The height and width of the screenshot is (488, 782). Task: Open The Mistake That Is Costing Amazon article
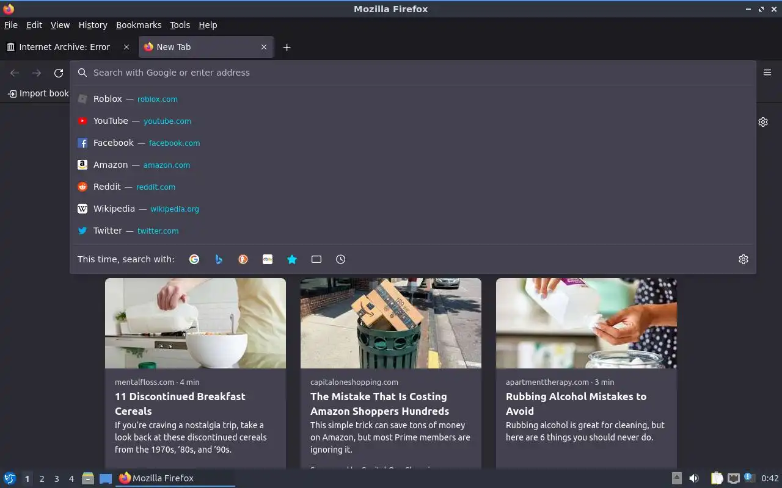pos(379,404)
